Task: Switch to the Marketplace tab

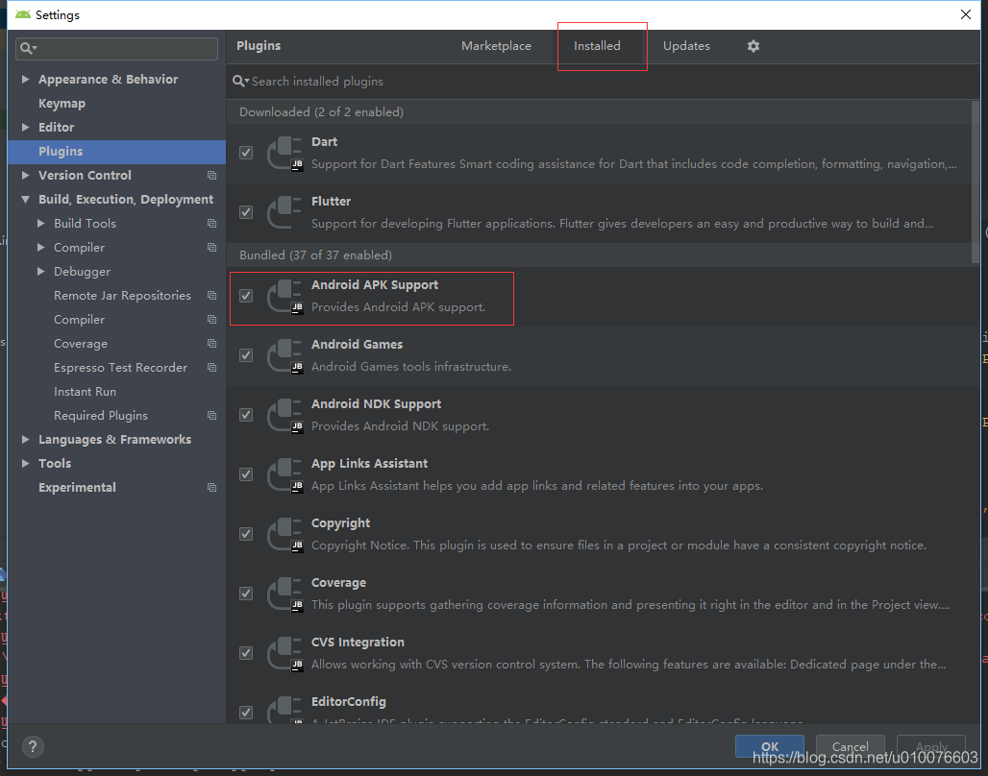Action: (x=496, y=46)
